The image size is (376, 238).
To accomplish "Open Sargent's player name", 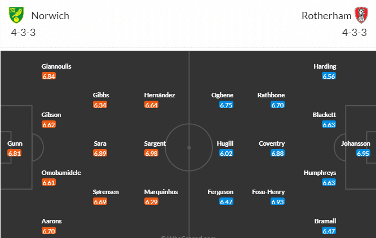I will pyautogui.click(x=155, y=143).
